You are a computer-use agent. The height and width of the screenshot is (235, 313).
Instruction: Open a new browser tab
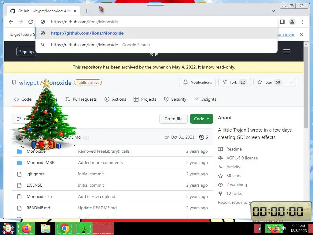click(x=87, y=11)
